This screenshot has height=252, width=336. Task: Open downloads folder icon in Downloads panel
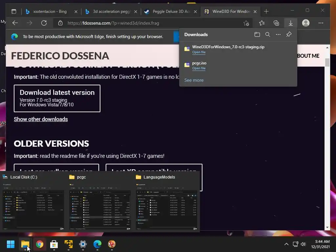tap(257, 34)
